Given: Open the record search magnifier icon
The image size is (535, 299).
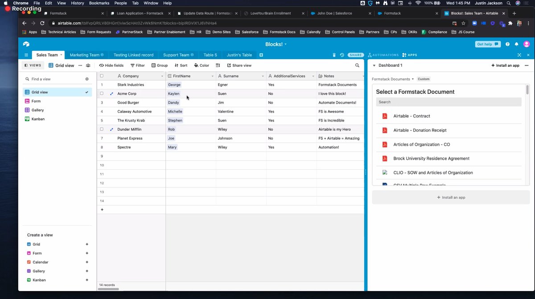Looking at the screenshot, I should click(357, 65).
